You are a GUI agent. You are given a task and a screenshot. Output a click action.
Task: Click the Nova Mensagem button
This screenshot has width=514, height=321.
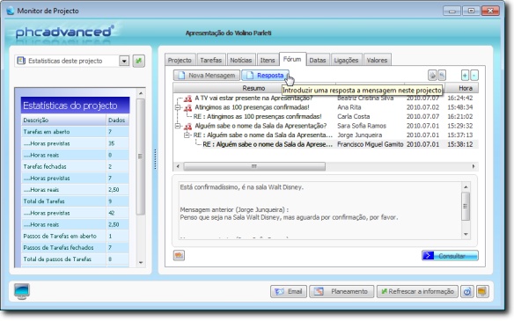pyautogui.click(x=207, y=76)
